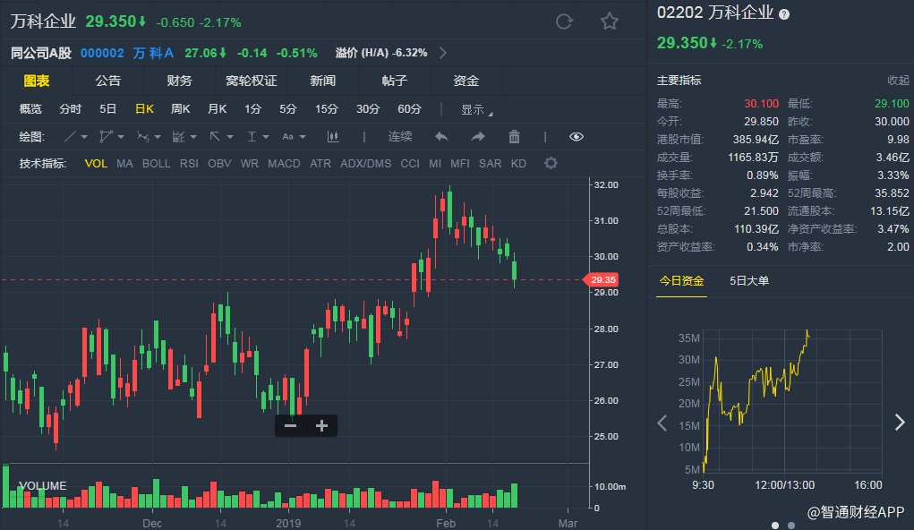Click the candlestick measure tool icon
914x530 pixels.
click(333, 137)
